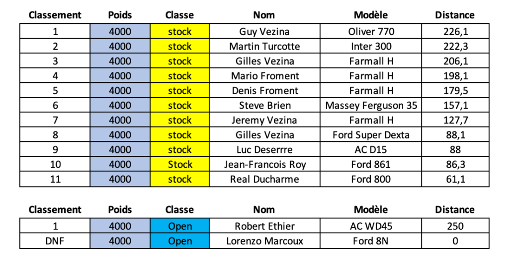508x261 pixels.
Task: Click the AC D15 model cell
Action: (x=371, y=150)
